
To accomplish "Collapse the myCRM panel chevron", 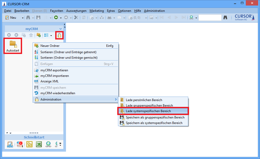I will (x=60, y=29).
